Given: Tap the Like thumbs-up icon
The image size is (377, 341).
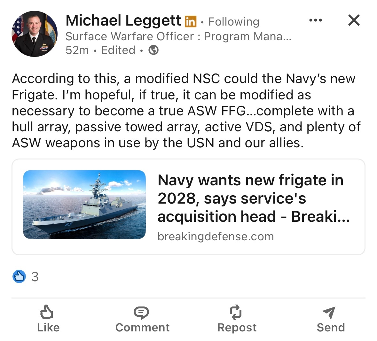Looking at the screenshot, I should pos(47,312).
